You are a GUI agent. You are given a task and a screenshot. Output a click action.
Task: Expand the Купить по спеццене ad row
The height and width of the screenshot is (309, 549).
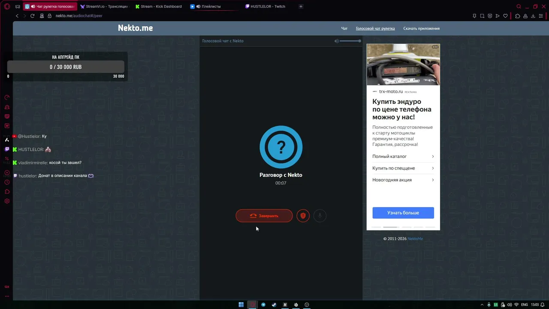point(403,168)
